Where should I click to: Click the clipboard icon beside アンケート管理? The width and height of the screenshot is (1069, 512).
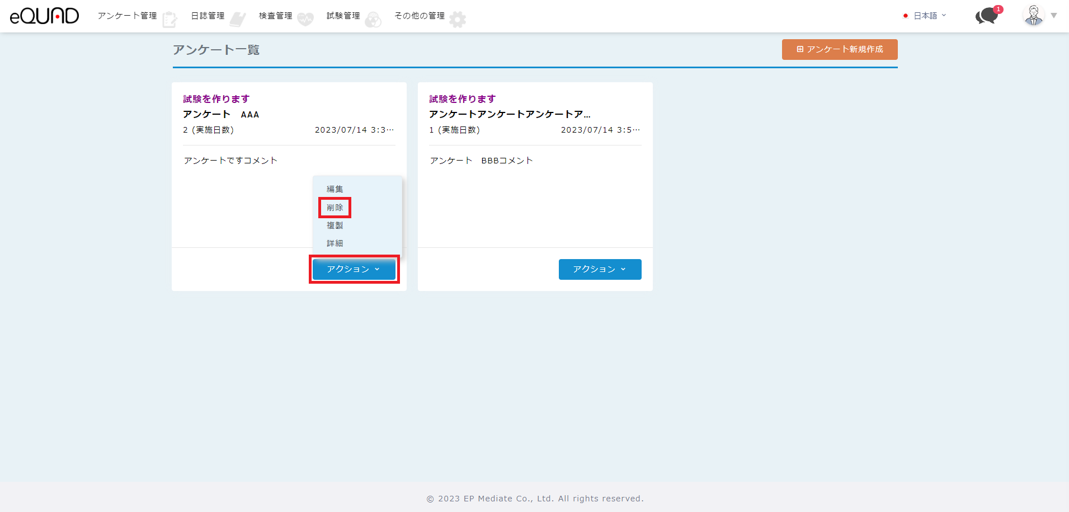pyautogui.click(x=169, y=20)
